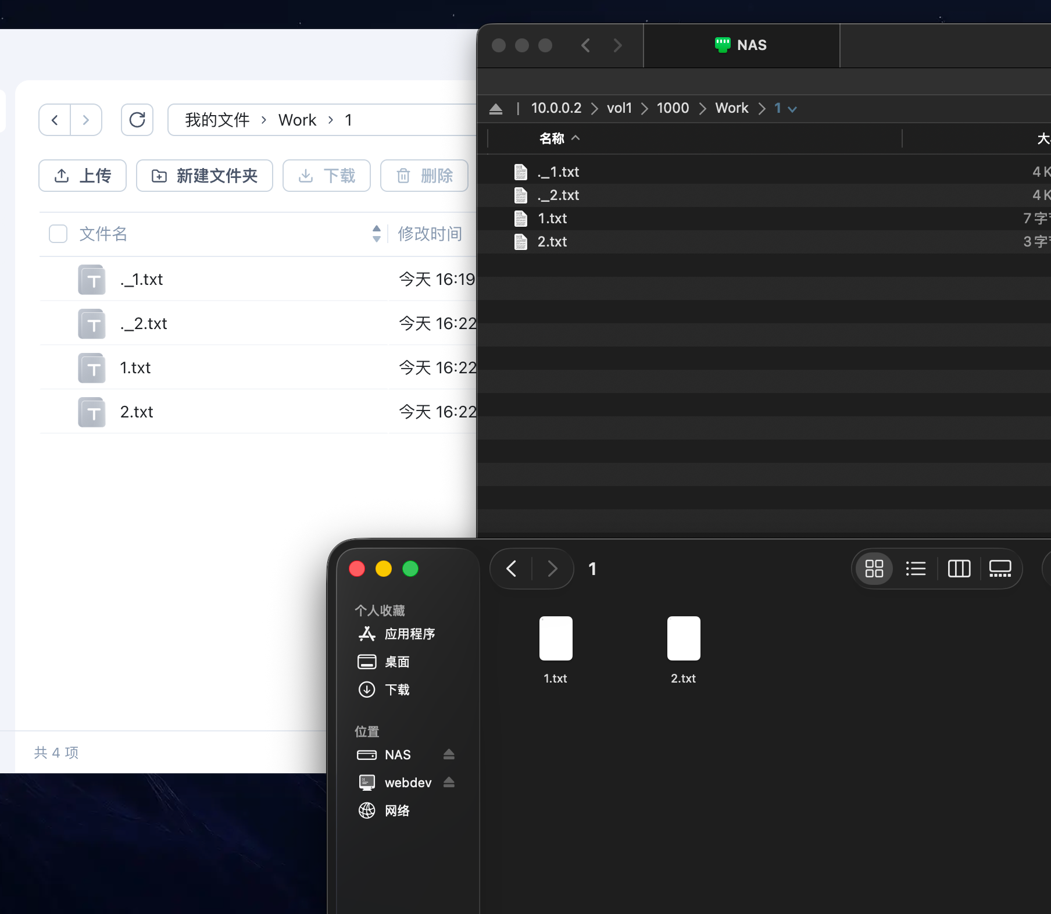Select ._1.txt row in web file list
1051x914 pixels.
point(141,280)
